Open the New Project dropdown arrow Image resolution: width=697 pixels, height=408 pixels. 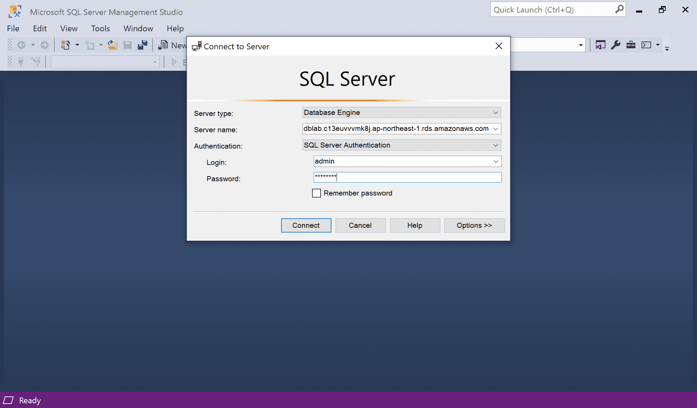[x=77, y=45]
